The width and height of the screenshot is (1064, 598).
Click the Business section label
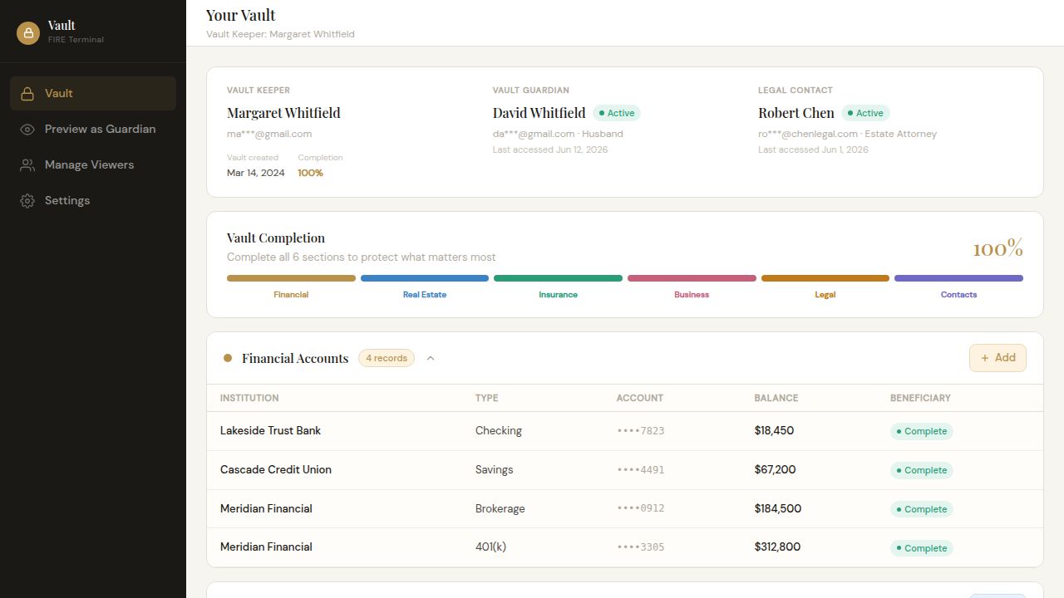[x=692, y=295]
